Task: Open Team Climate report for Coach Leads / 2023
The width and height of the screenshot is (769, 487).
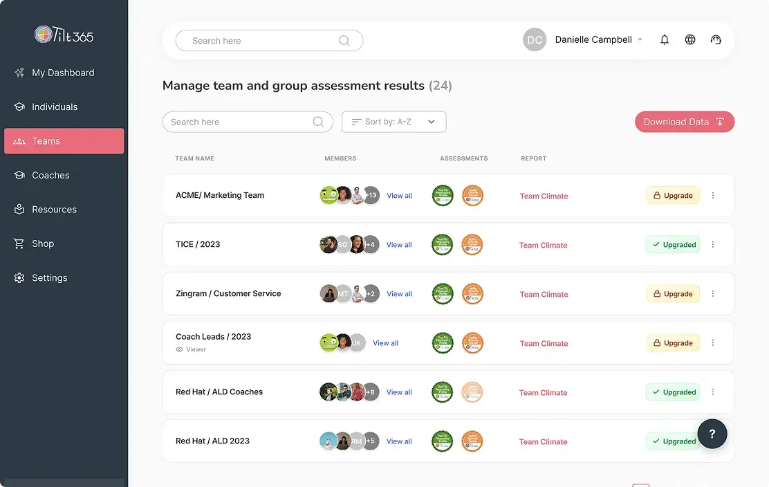Action: 544,343
